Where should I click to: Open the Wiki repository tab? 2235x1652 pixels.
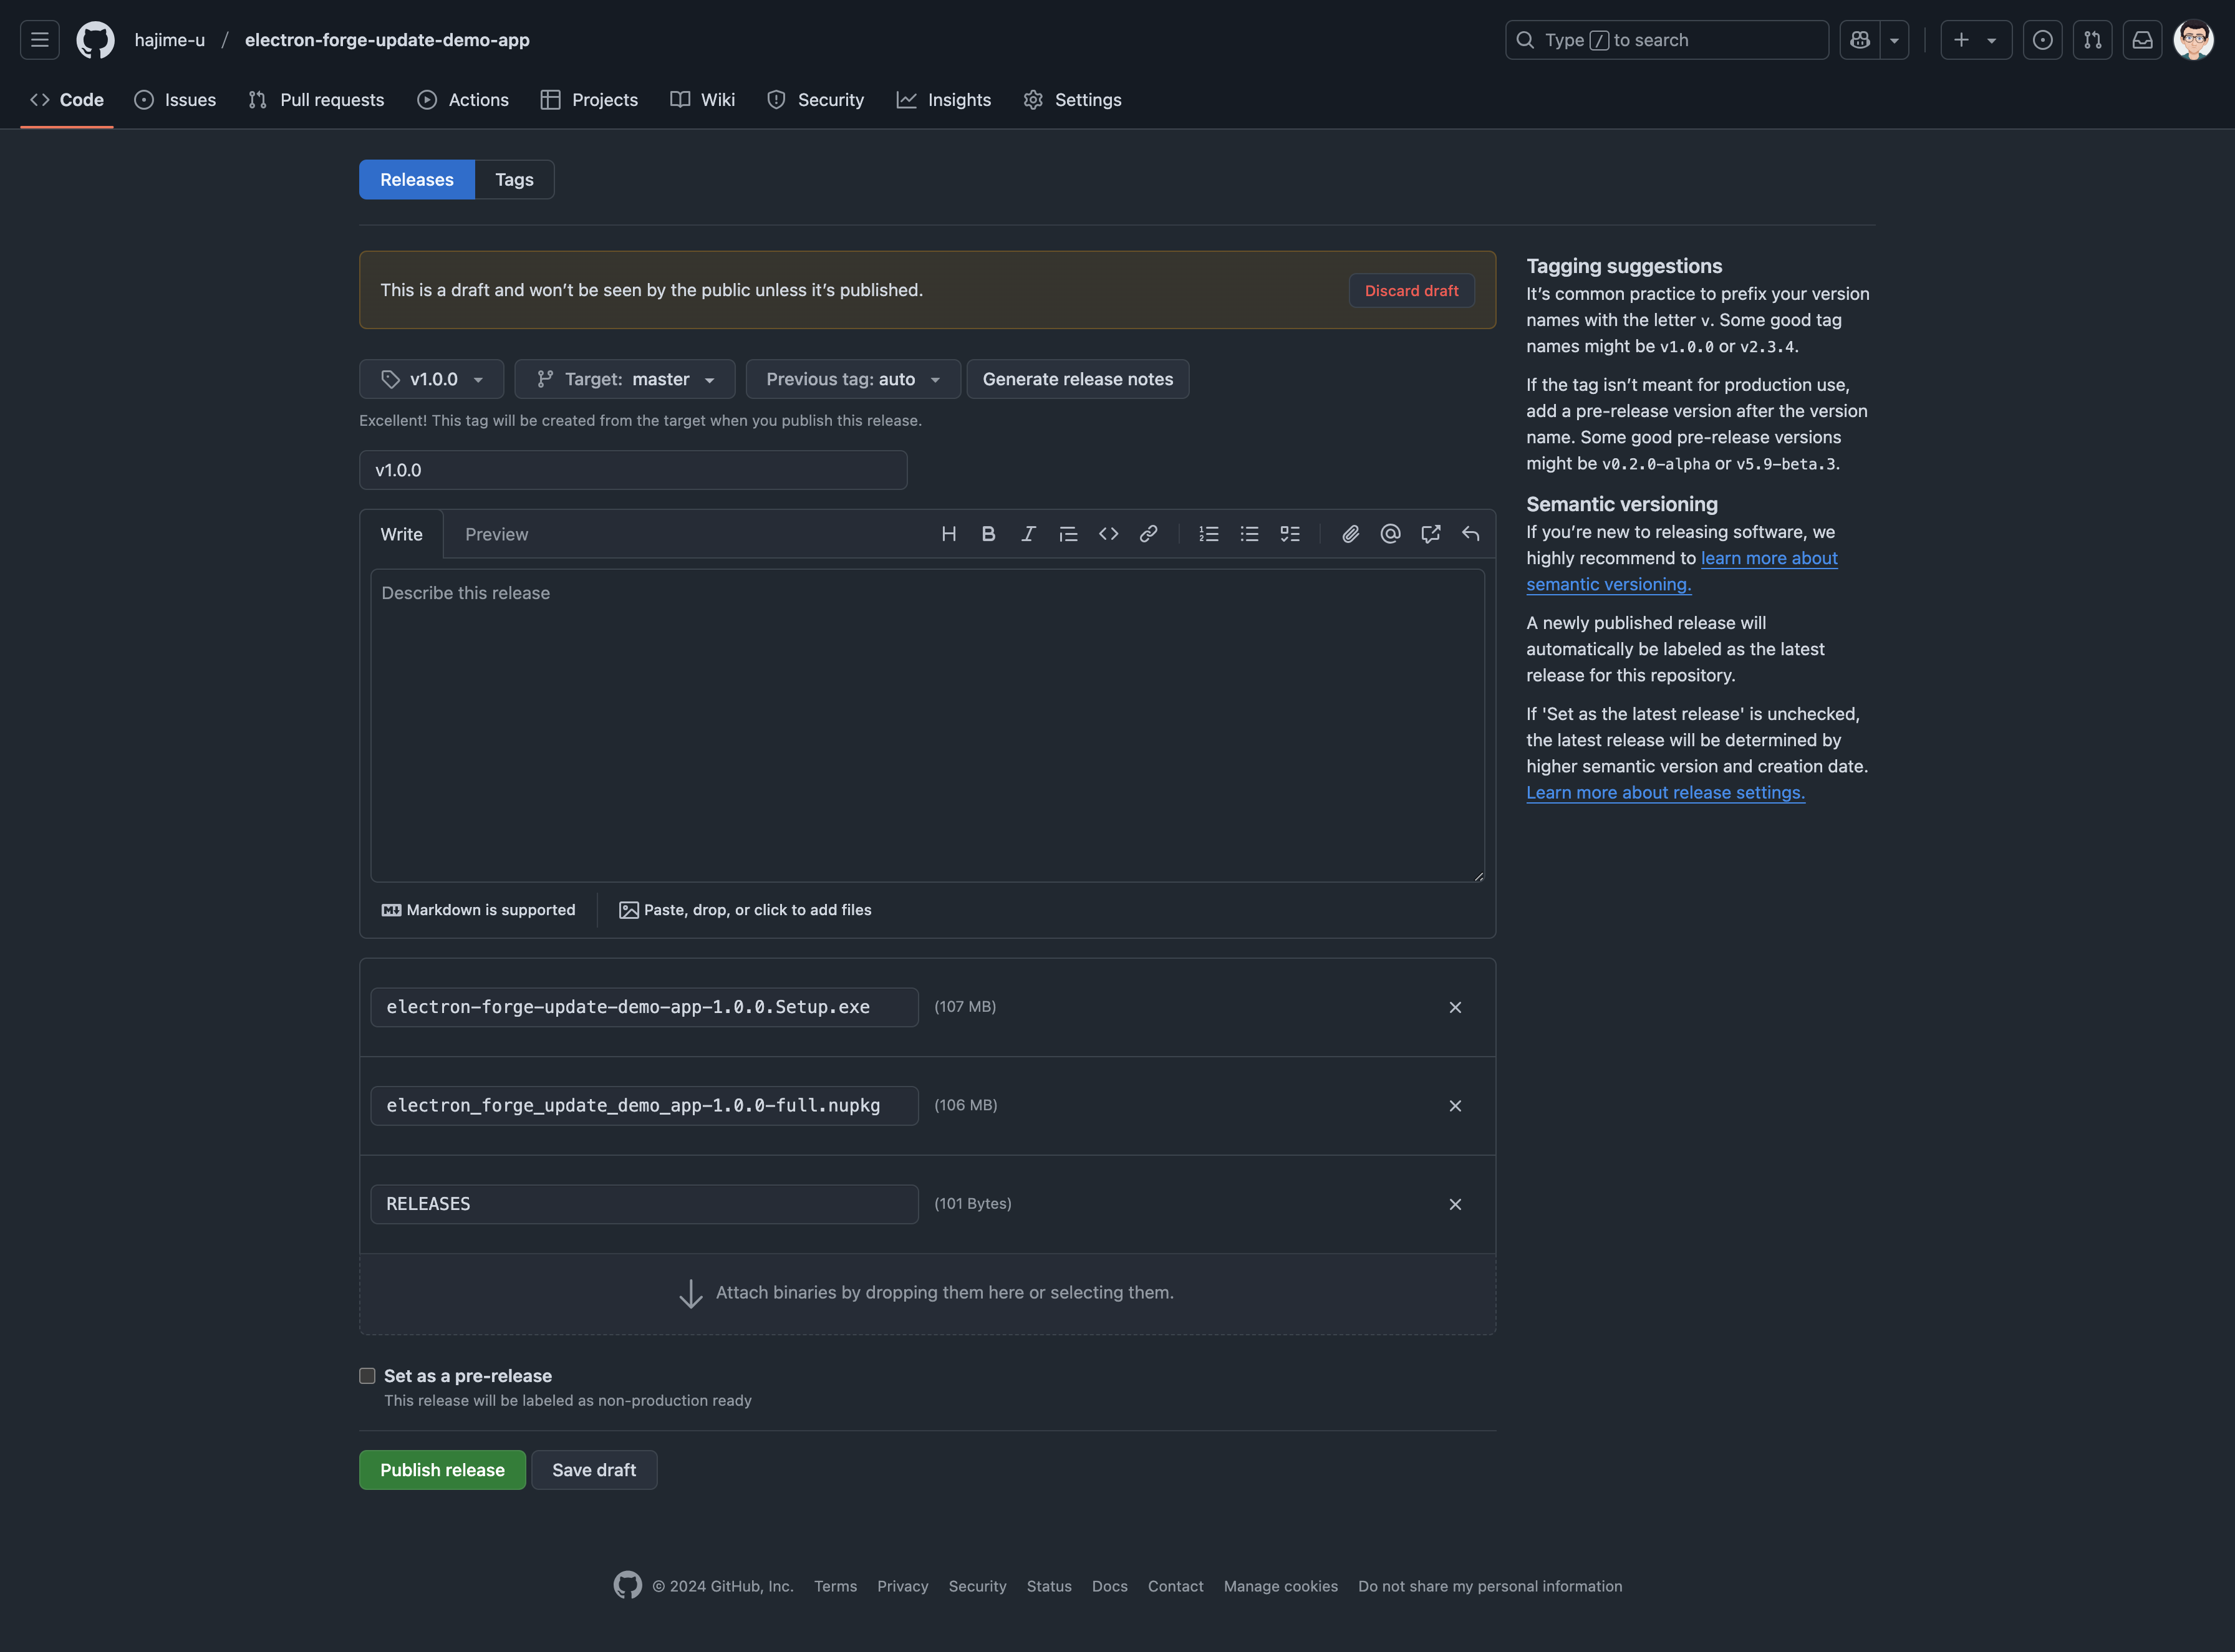702,100
